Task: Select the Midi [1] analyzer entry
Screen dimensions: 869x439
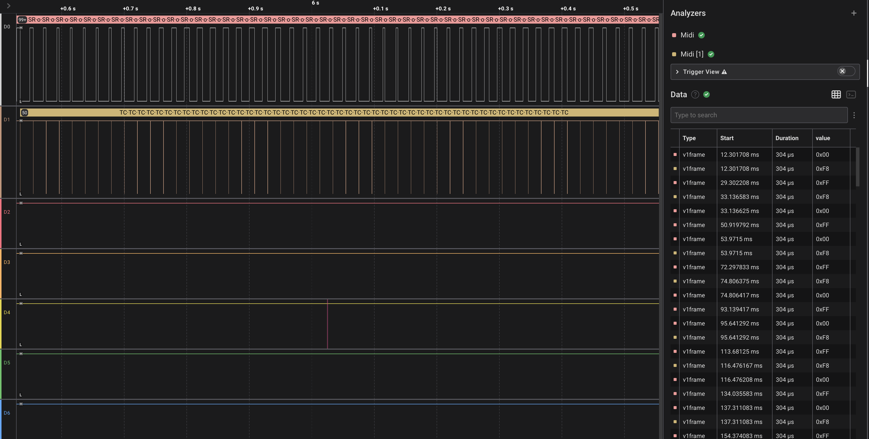Action: tap(691, 54)
